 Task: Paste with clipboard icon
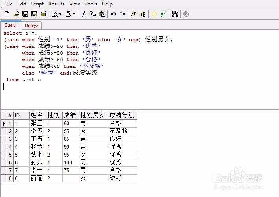102,14
